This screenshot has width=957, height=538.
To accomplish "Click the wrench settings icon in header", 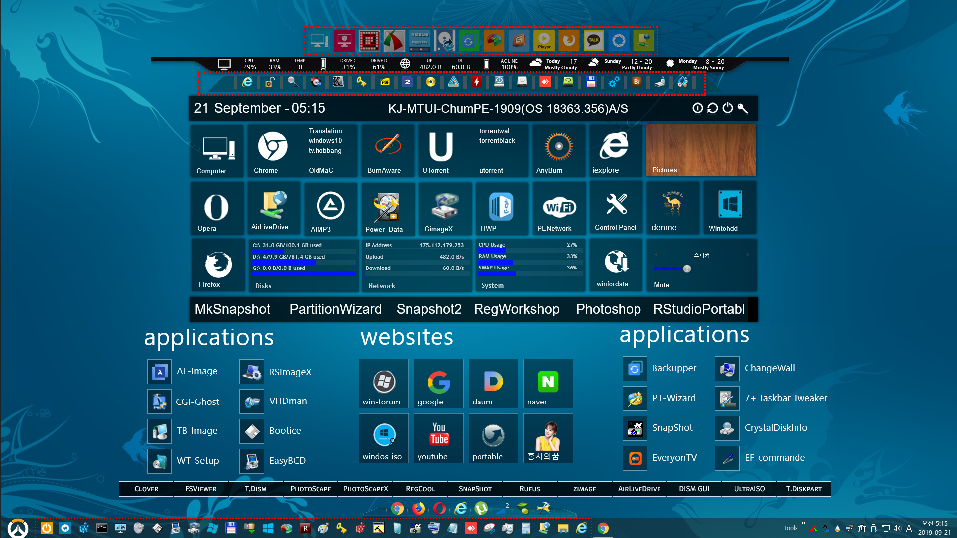I will click(743, 108).
